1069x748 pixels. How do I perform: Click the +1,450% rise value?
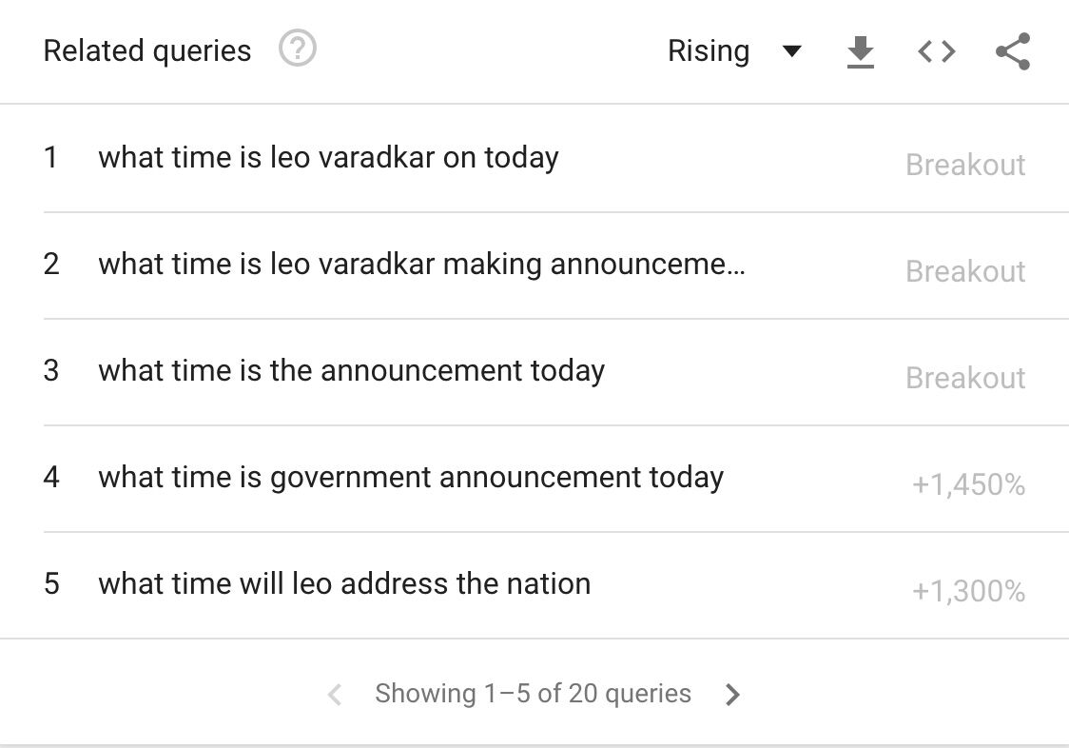click(x=968, y=485)
